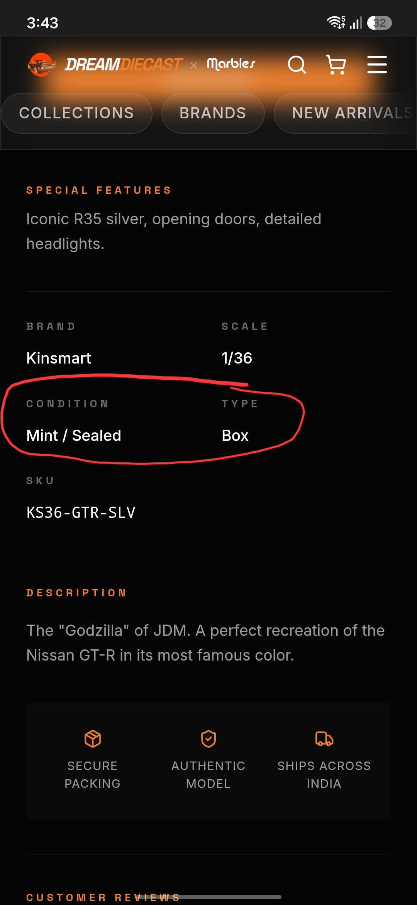
Task: Open the search magnifier icon
Action: (297, 65)
